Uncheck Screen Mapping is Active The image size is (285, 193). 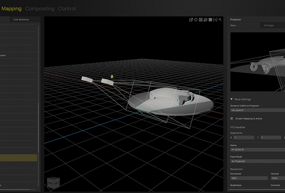coord(232,118)
